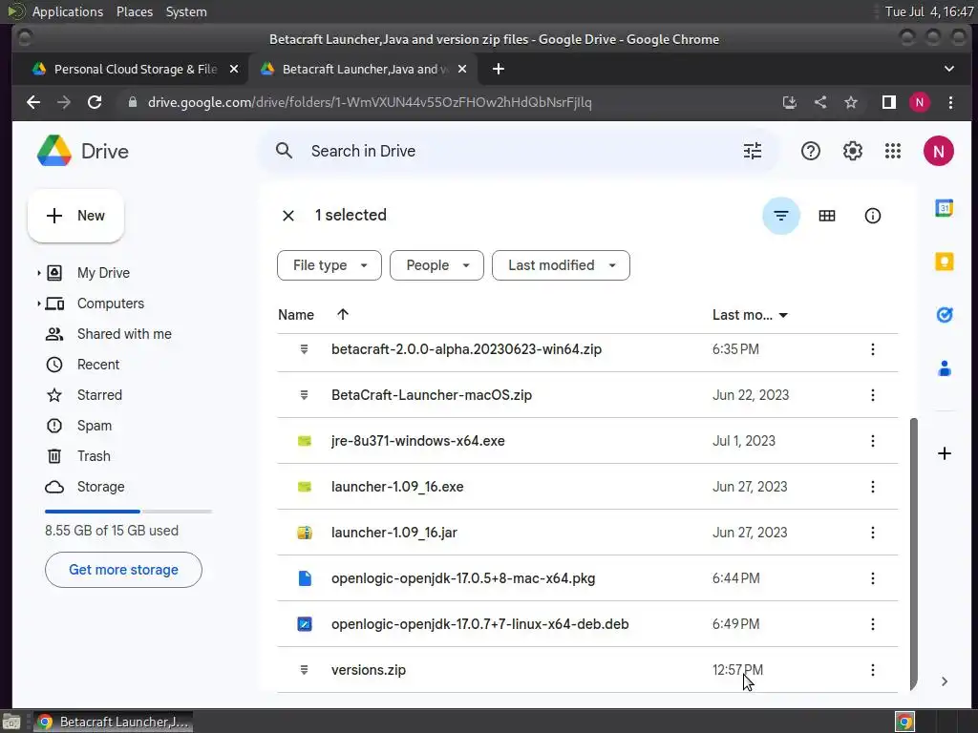Screen dimensions: 978x733
Task: Click Betacraft Launcher taskbar window button
Action: tap(113, 722)
